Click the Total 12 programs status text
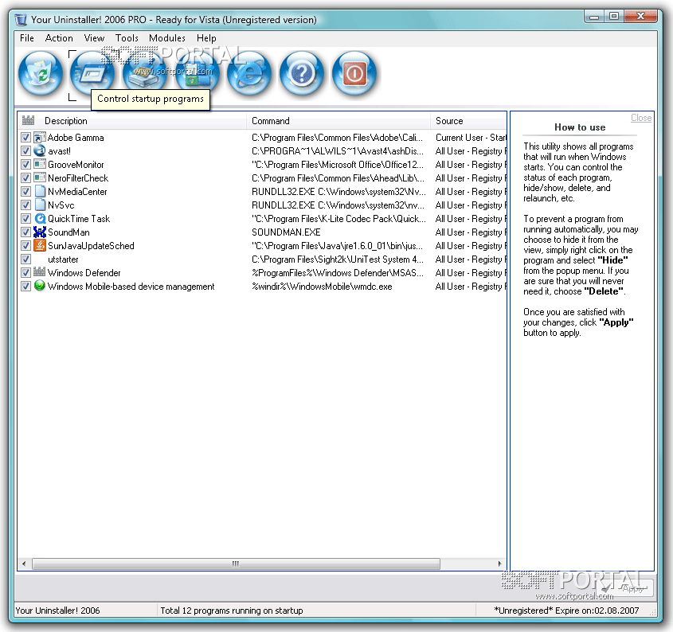The image size is (673, 632). click(x=232, y=611)
